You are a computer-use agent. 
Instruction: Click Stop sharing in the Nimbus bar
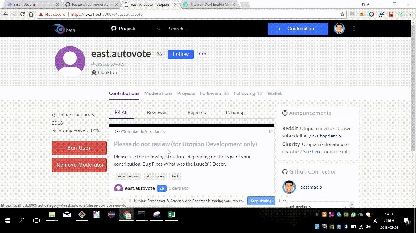coord(261,201)
